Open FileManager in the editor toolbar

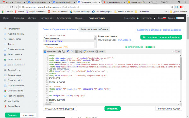50,51
